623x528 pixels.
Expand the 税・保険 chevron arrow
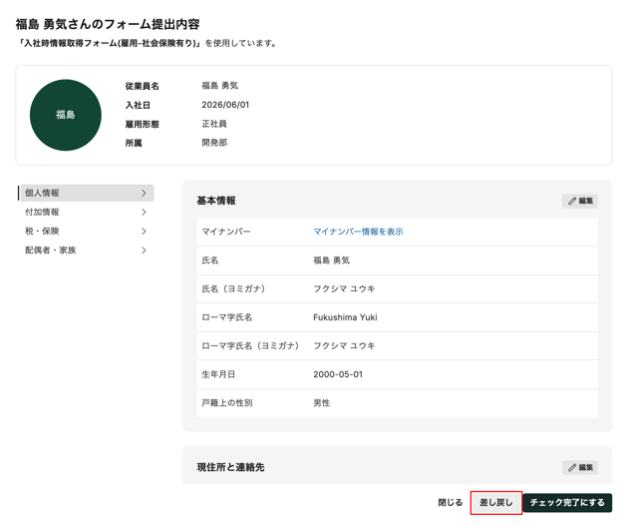pyautogui.click(x=144, y=232)
